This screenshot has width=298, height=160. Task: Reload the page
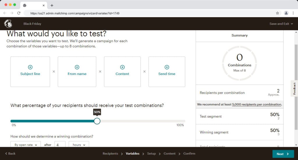click(x=19, y=13)
